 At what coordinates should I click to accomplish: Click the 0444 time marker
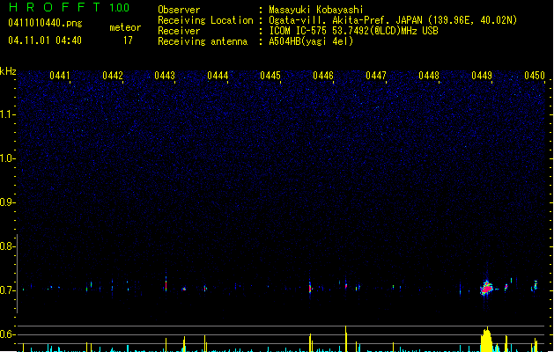218,76
